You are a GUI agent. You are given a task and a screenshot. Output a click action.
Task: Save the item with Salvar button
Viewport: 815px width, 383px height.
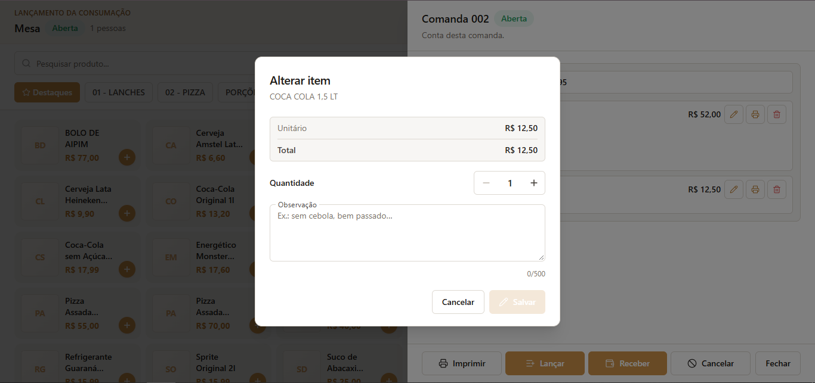[517, 302]
